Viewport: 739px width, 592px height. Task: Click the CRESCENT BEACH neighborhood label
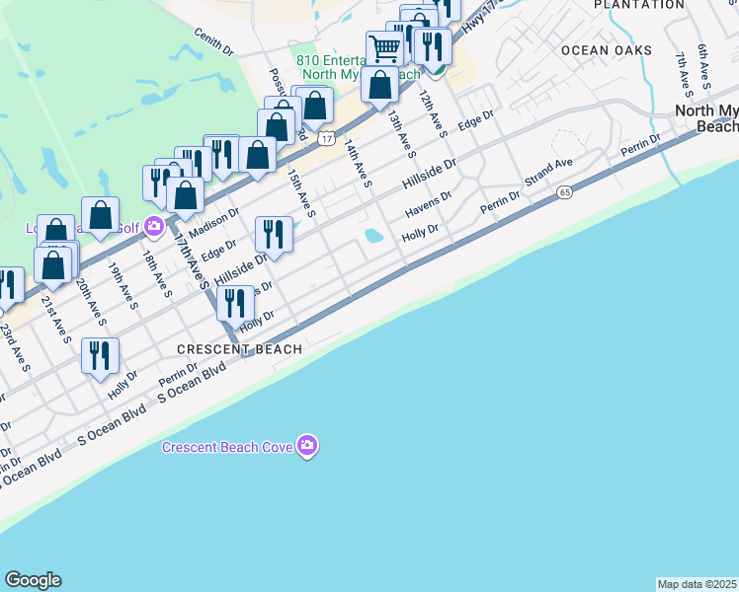[x=239, y=349]
